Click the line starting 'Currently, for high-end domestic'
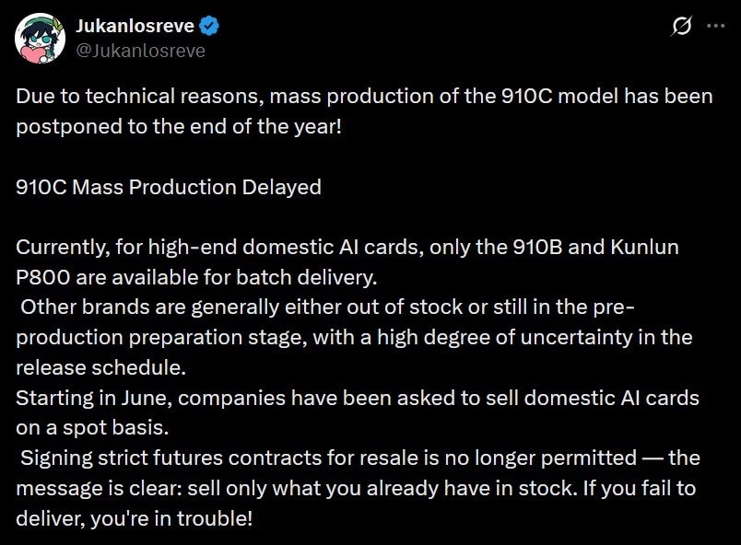This screenshot has width=741, height=545. click(x=347, y=248)
